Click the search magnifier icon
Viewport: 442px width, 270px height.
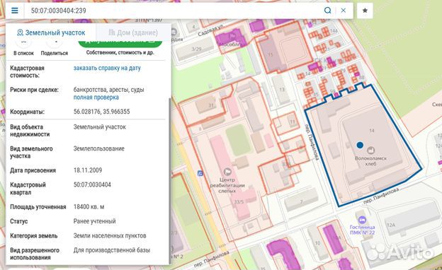click(327, 11)
